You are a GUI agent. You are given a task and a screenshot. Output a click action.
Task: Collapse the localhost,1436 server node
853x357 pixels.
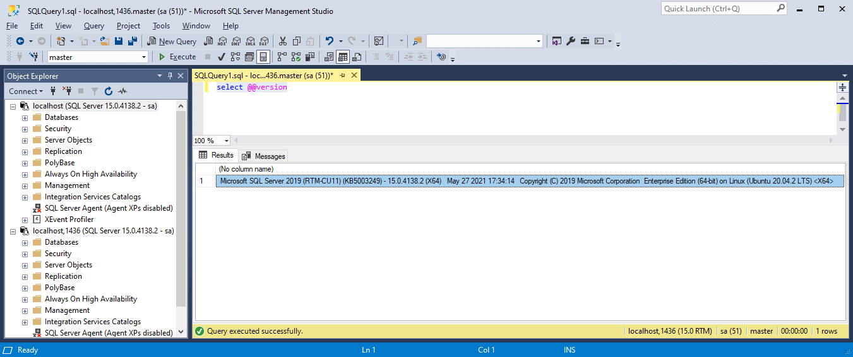[x=13, y=231]
